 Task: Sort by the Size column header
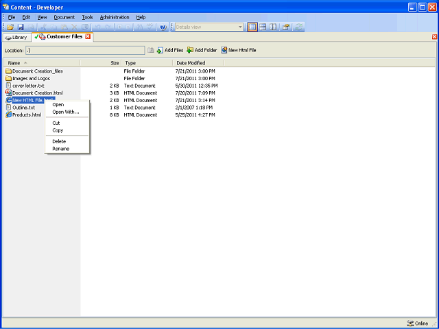101,63
